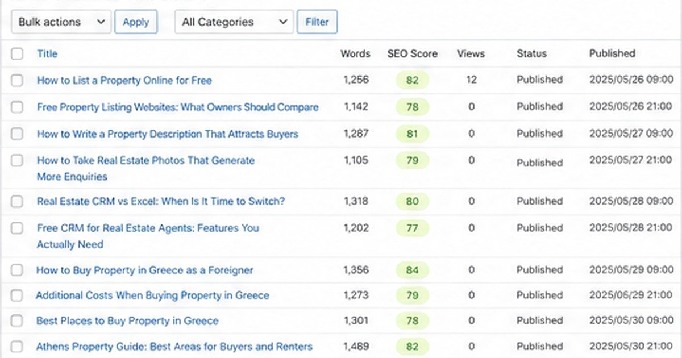Toggle the select-all checkbox in header

pos(17,54)
